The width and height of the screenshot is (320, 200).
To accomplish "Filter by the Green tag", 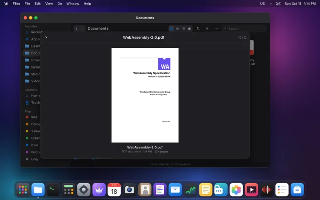I will (x=32, y=138).
